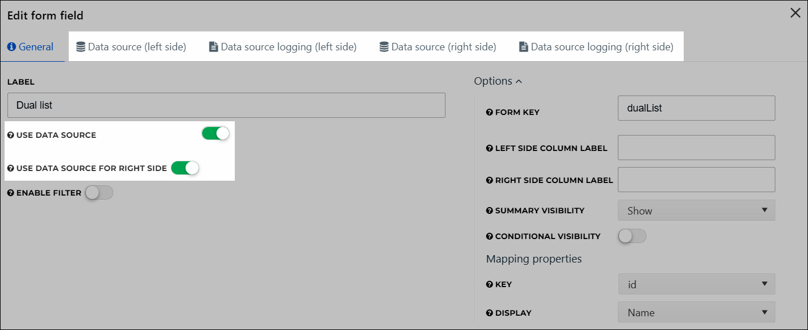Close the Edit form field dialog
The width and height of the screenshot is (808, 330).
[x=795, y=13]
